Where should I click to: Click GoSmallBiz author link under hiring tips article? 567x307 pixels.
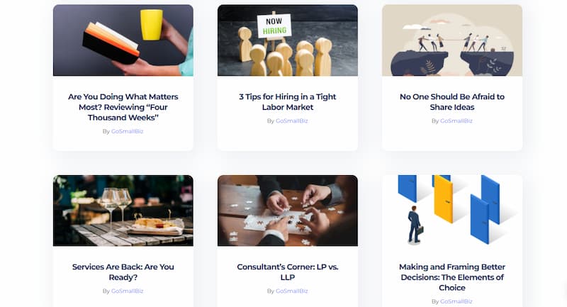[x=292, y=121]
